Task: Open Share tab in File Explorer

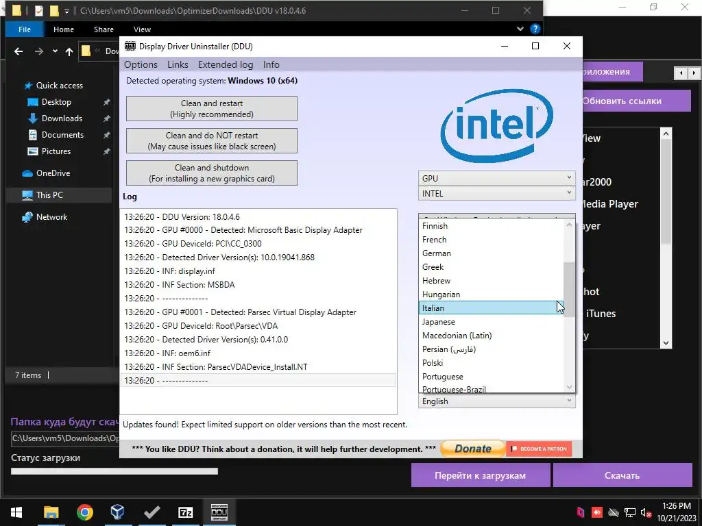Action: click(x=104, y=29)
